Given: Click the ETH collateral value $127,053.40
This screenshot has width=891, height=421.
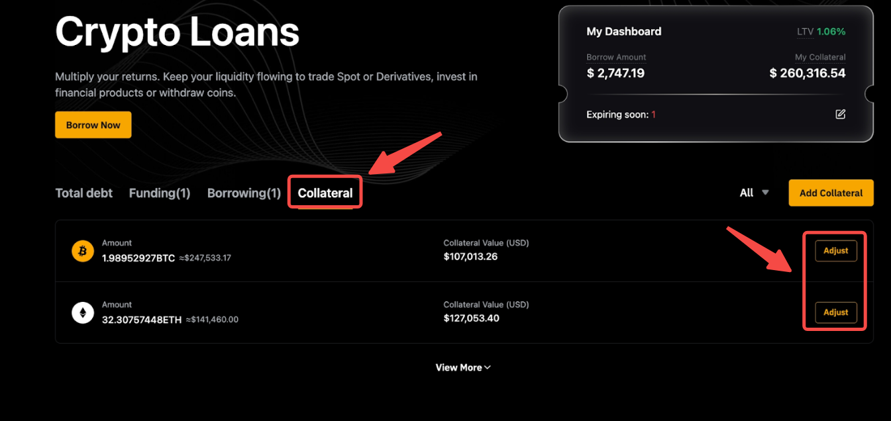Looking at the screenshot, I should tap(471, 318).
